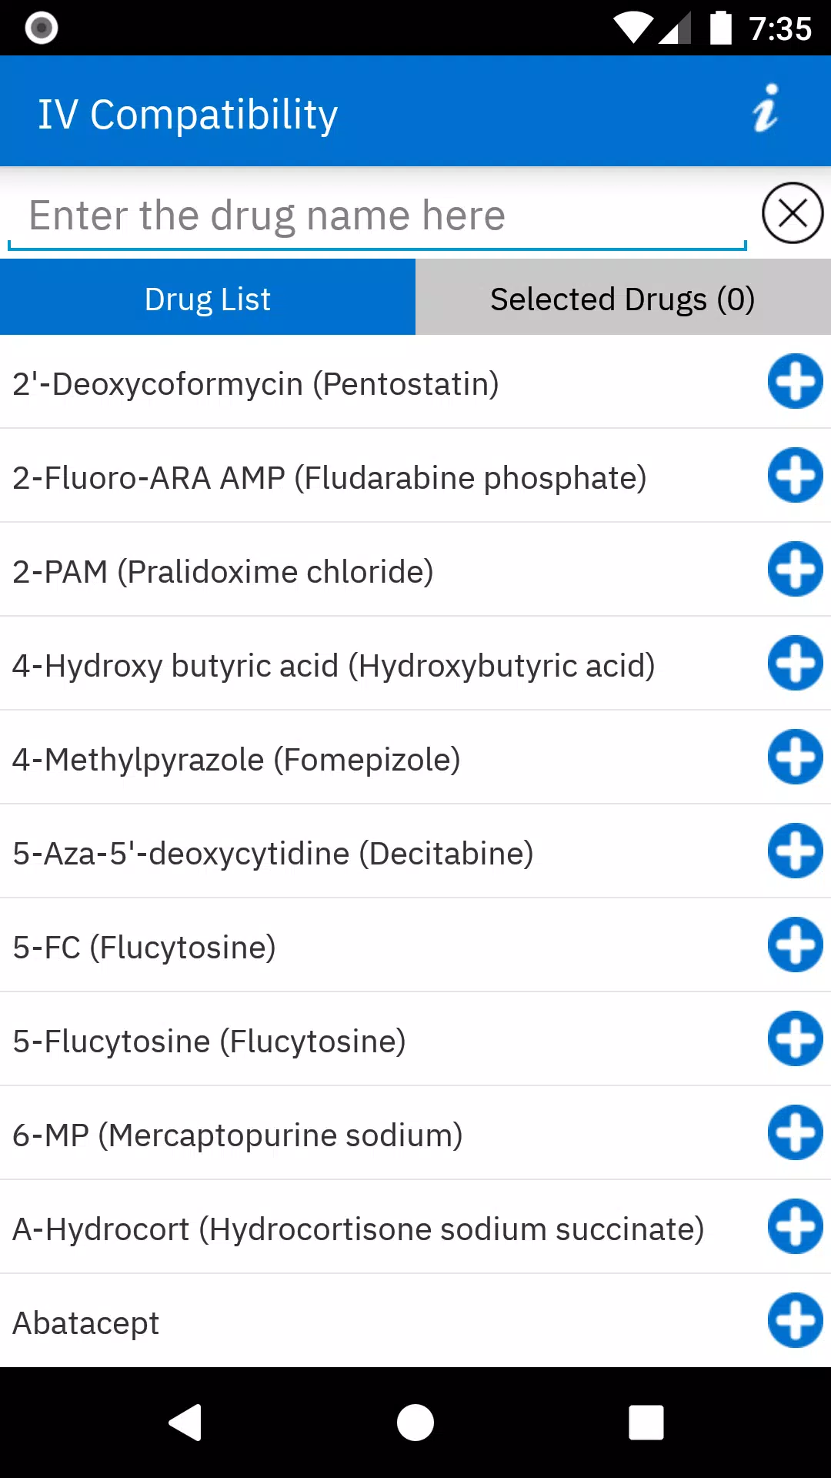Image resolution: width=831 pixels, height=1478 pixels.
Task: Add 2'-Deoxycoformycin (Pentostatin) with plus icon
Action: click(795, 382)
